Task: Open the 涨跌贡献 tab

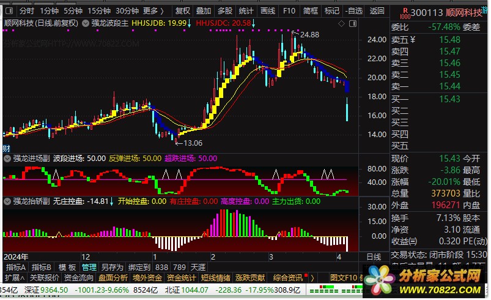Action: pyautogui.click(x=250, y=278)
